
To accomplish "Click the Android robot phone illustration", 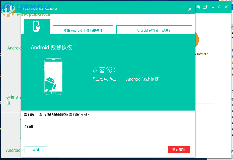I will [53, 76].
